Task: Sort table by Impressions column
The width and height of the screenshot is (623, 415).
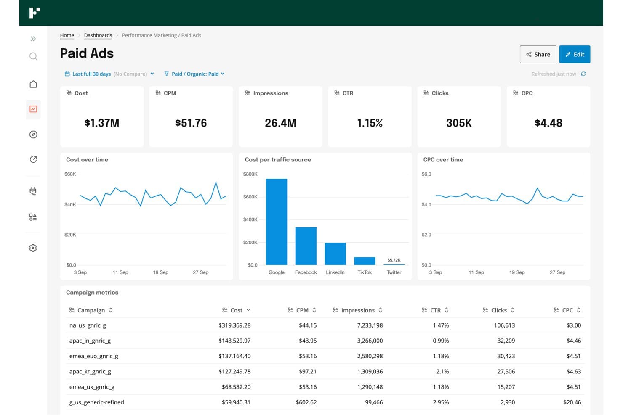Action: click(x=358, y=310)
